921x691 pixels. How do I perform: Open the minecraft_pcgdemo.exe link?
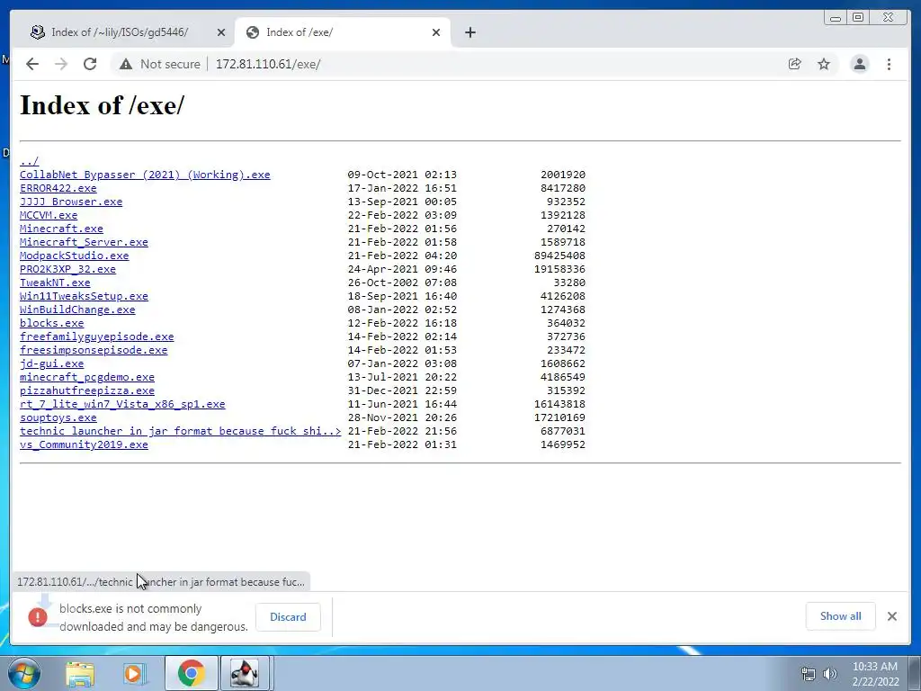click(x=87, y=377)
